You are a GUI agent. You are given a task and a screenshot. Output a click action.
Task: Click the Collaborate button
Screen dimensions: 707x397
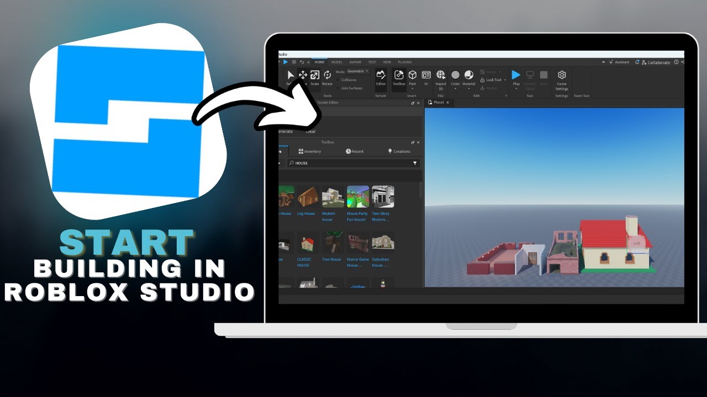pos(656,62)
